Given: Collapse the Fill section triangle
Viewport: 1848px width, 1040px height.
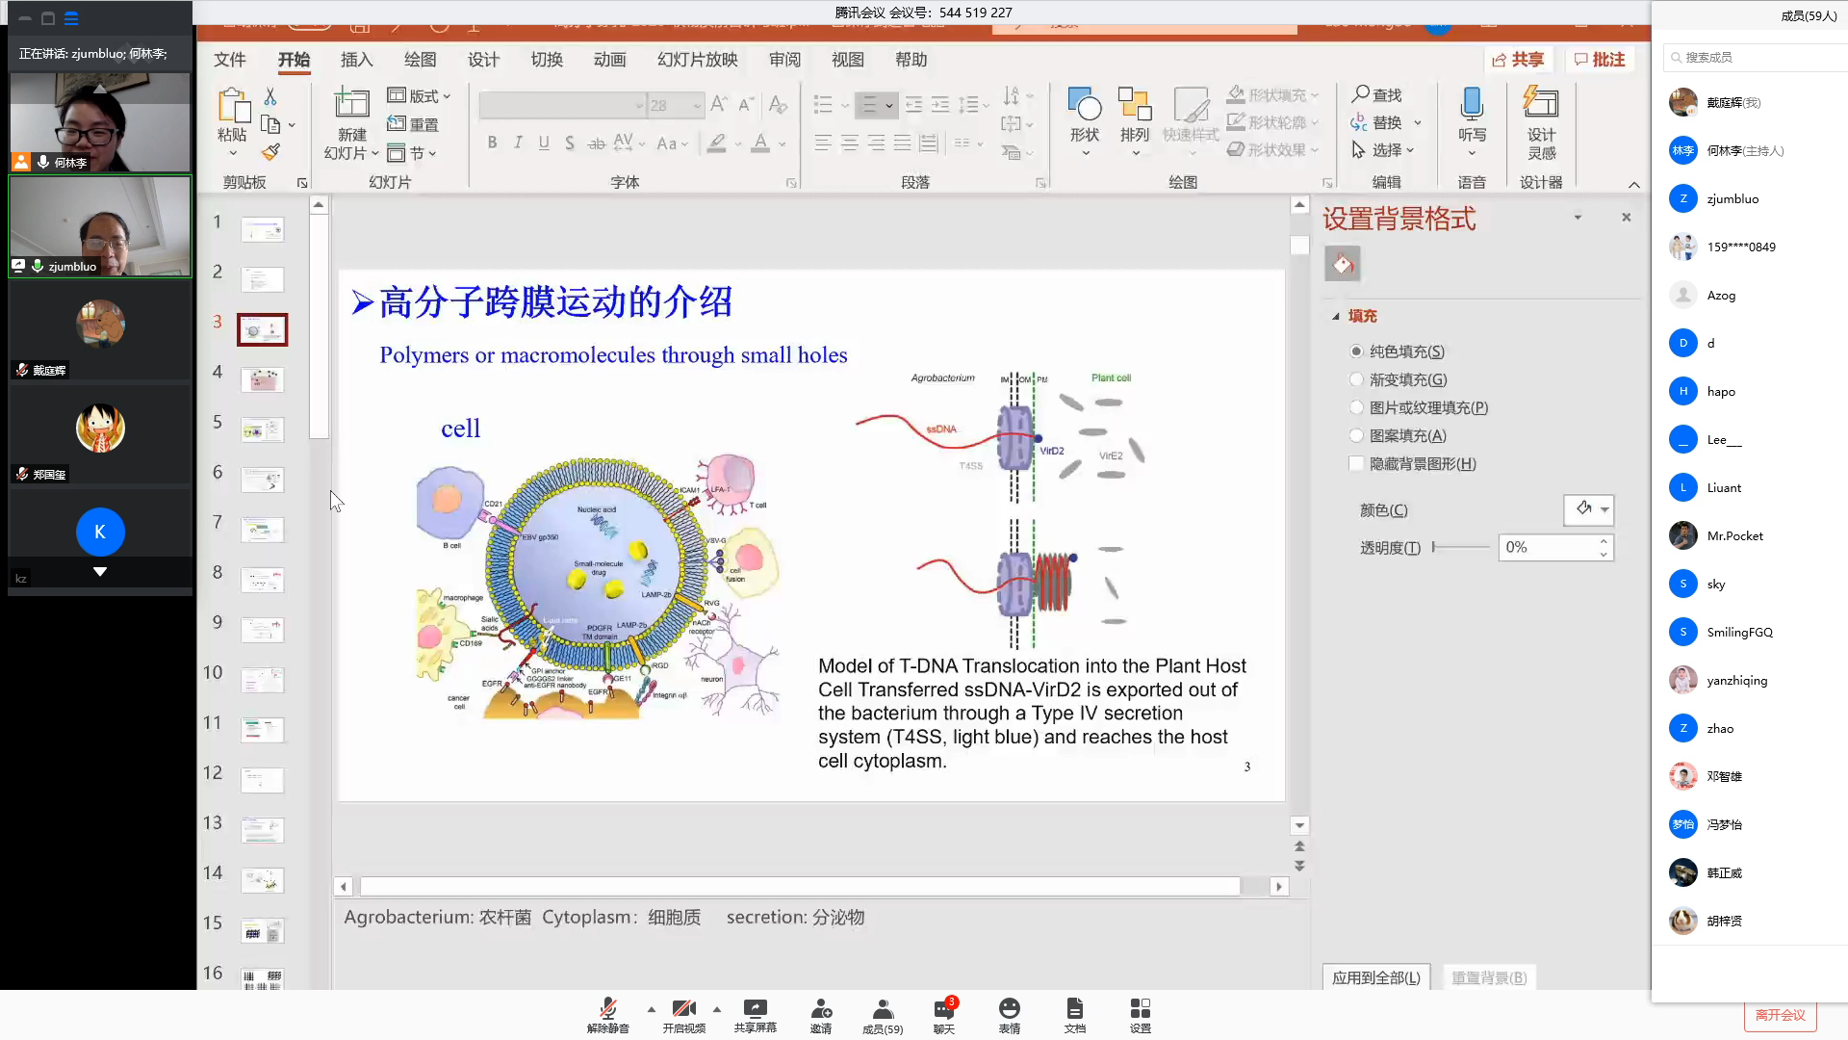Looking at the screenshot, I should (1336, 316).
